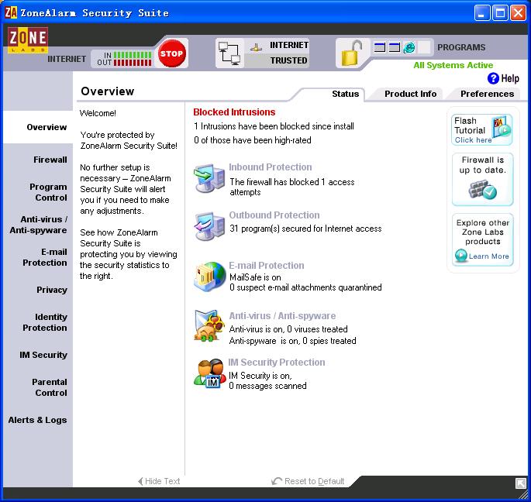
Task: Open the Outbound Protection computer icon
Action: click(209, 226)
